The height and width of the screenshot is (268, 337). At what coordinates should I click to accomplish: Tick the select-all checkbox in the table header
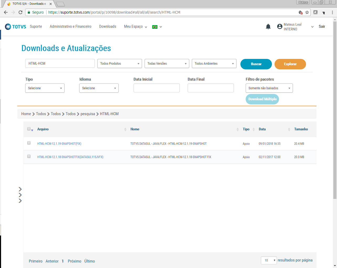point(29,129)
